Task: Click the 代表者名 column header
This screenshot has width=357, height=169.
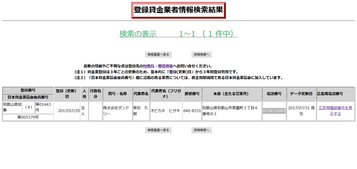Action: [x=141, y=94]
